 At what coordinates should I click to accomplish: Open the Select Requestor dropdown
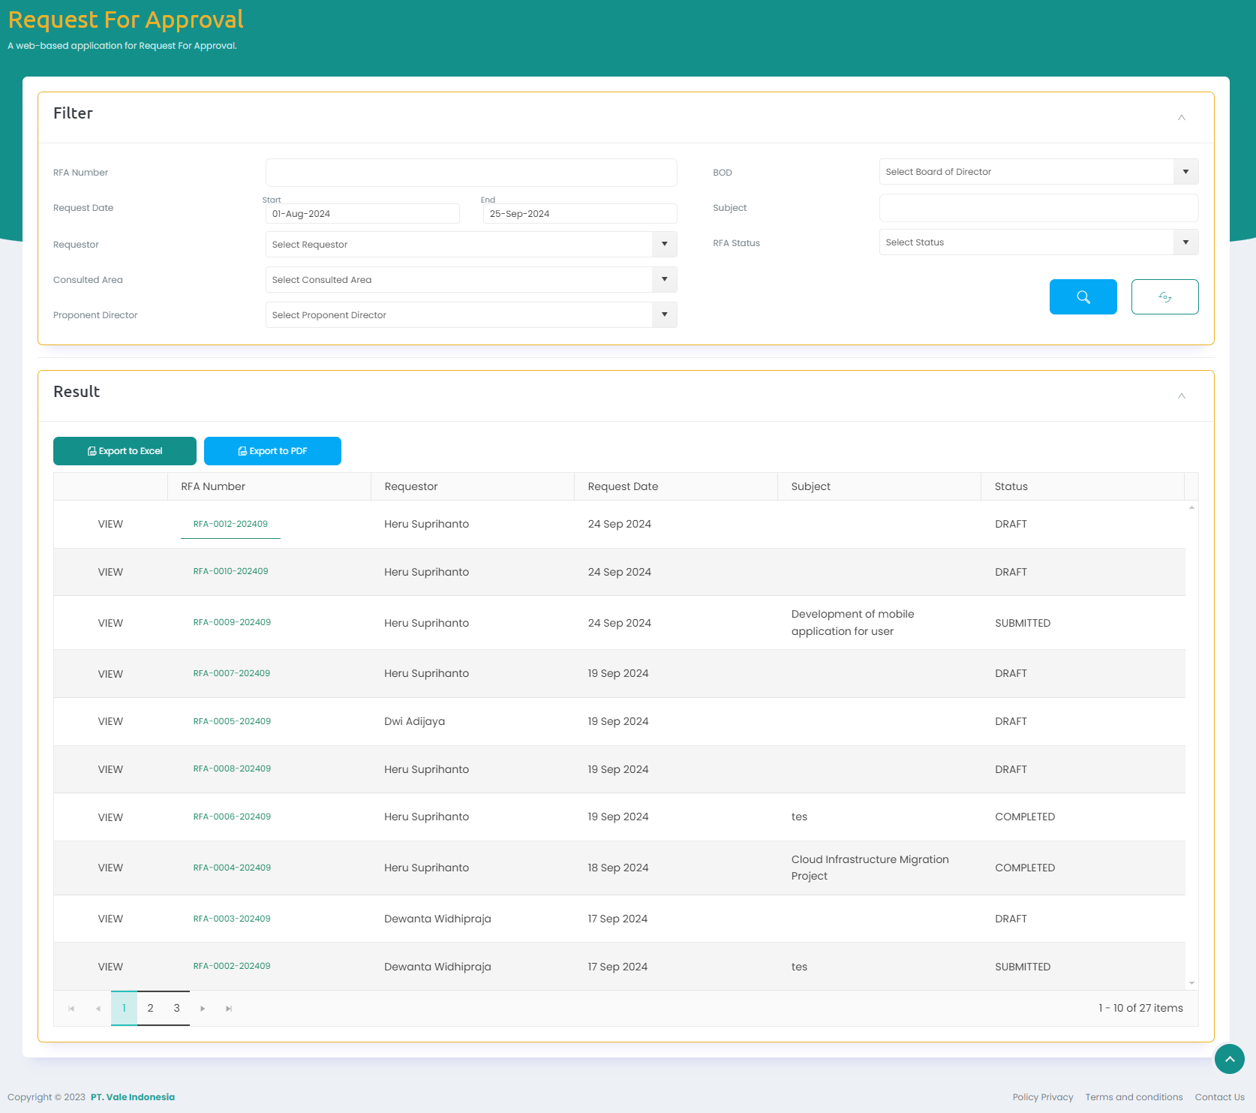470,245
